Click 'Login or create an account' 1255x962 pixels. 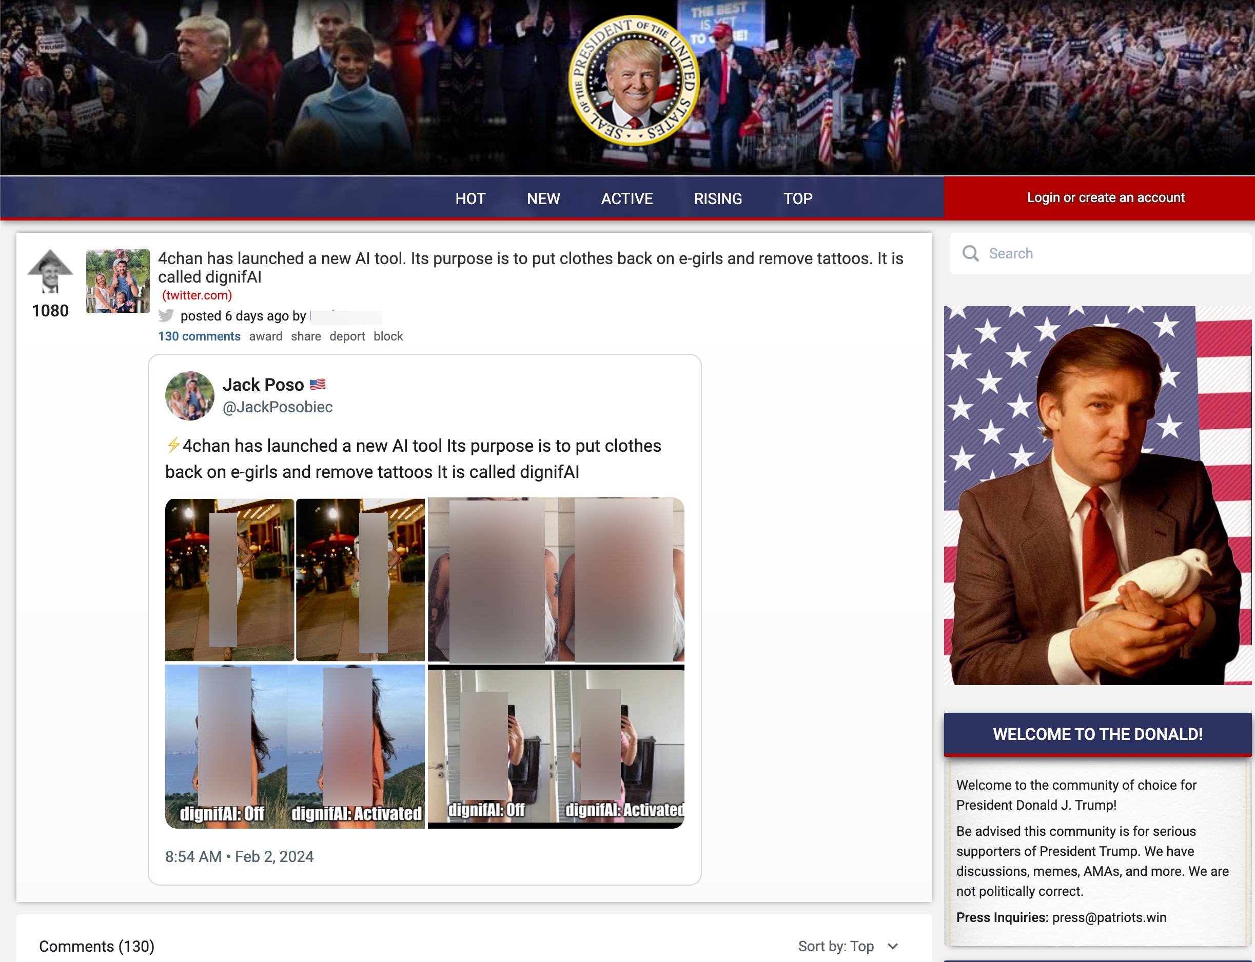point(1105,197)
